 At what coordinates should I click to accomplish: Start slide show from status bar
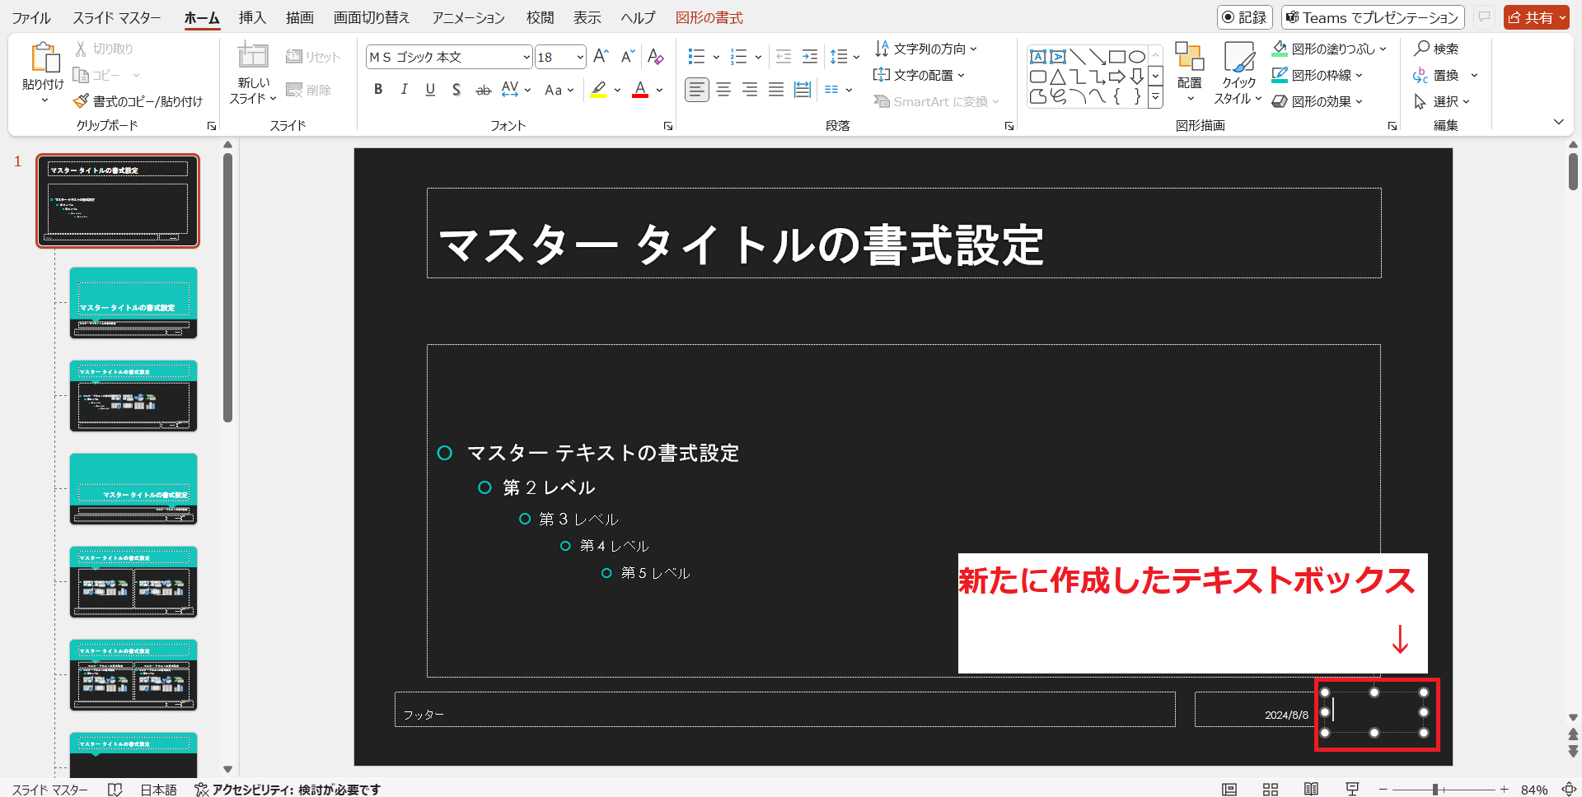1352,789
